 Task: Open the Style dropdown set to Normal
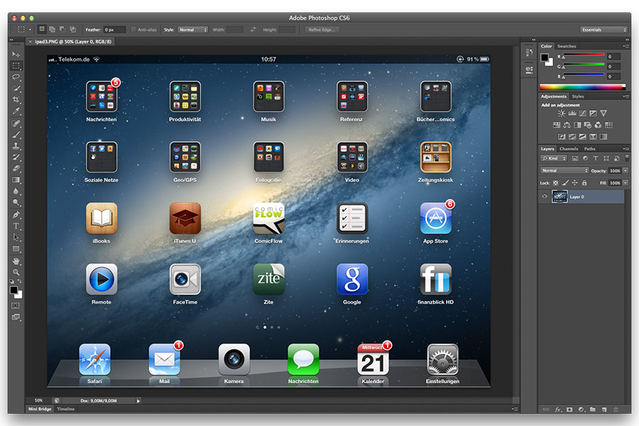click(192, 30)
